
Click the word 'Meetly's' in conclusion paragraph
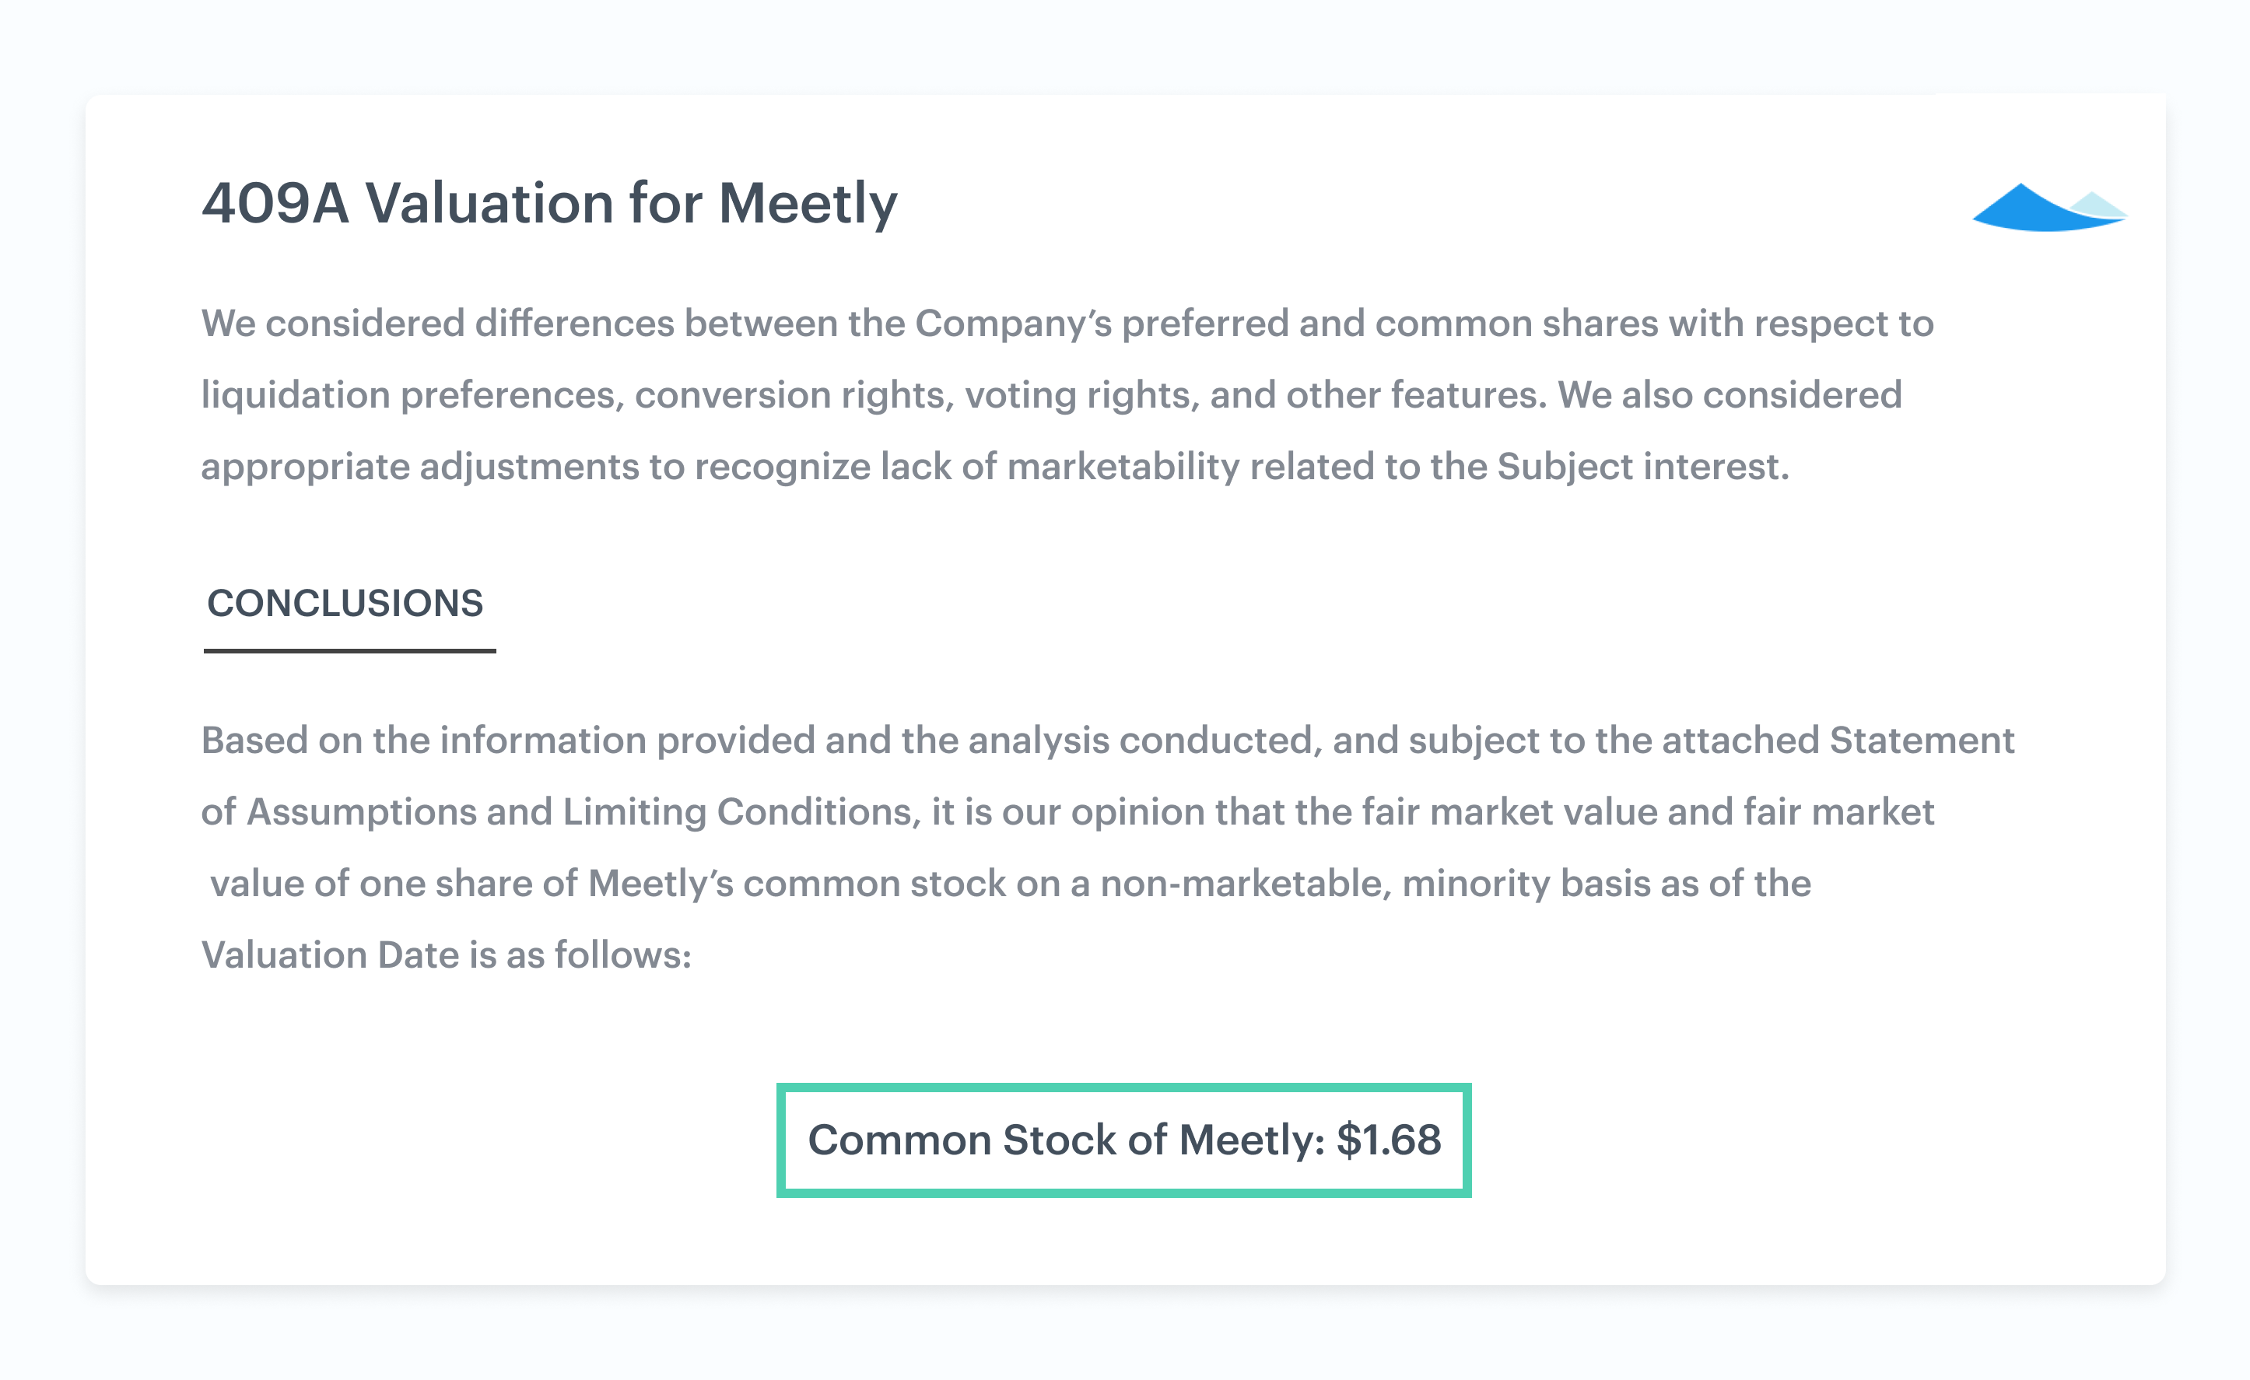(661, 884)
